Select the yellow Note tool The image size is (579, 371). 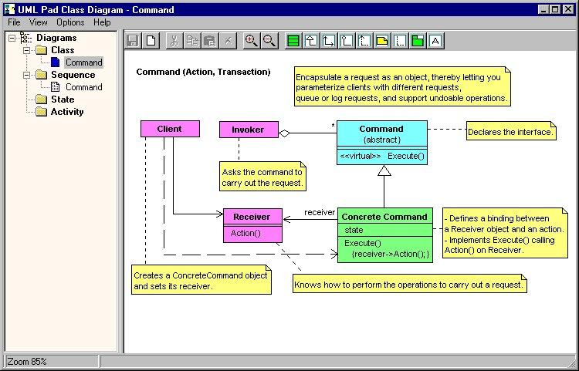click(382, 41)
